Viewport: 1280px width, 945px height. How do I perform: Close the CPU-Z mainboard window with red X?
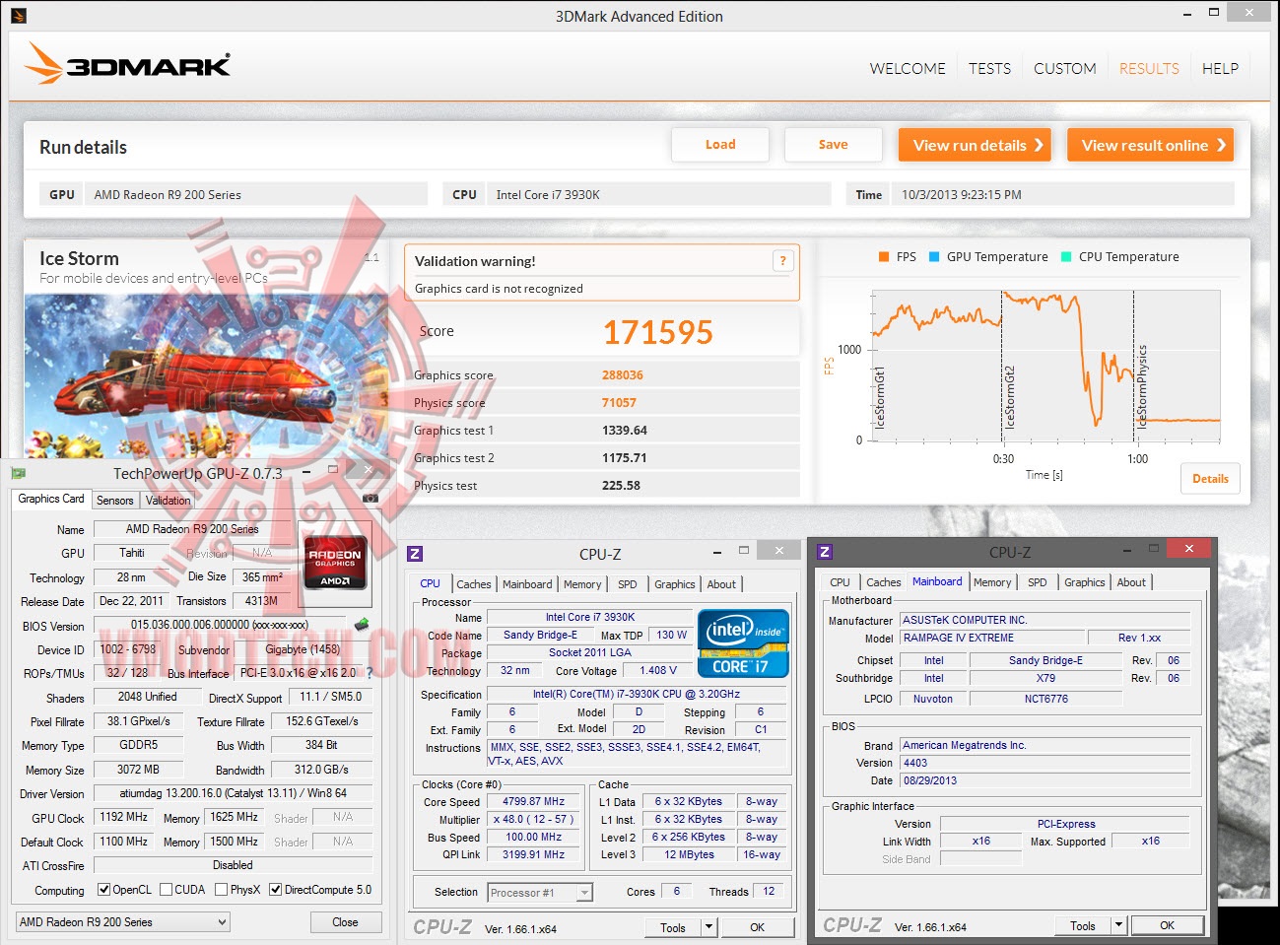coord(1189,549)
